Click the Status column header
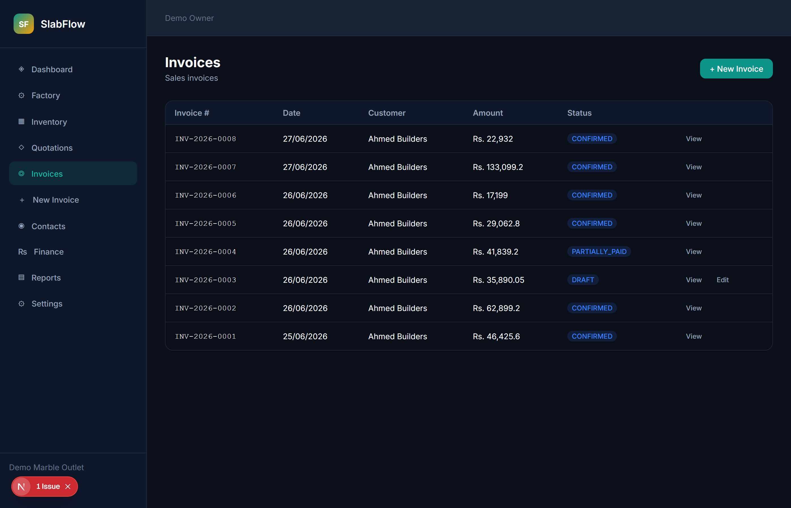791x508 pixels. click(x=579, y=113)
